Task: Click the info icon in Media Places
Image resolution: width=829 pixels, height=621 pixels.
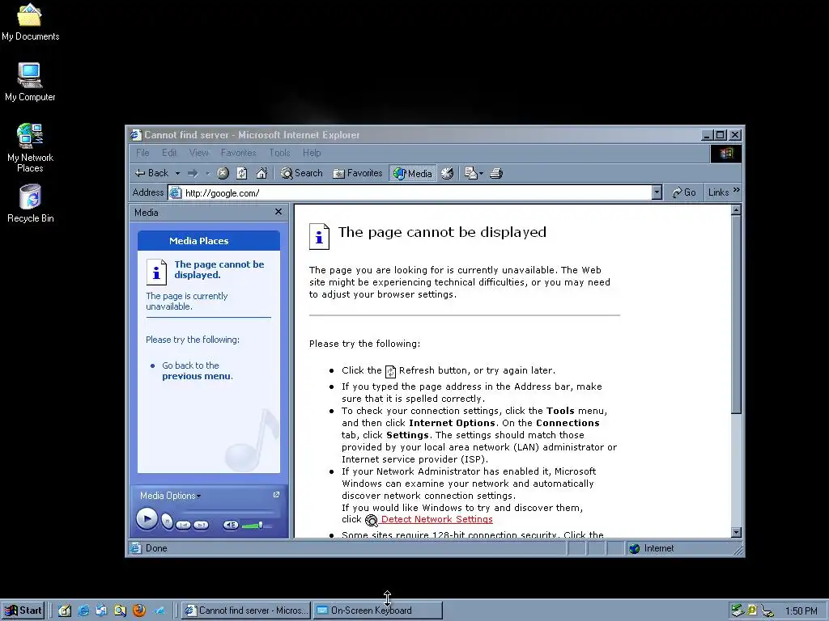Action: point(156,272)
